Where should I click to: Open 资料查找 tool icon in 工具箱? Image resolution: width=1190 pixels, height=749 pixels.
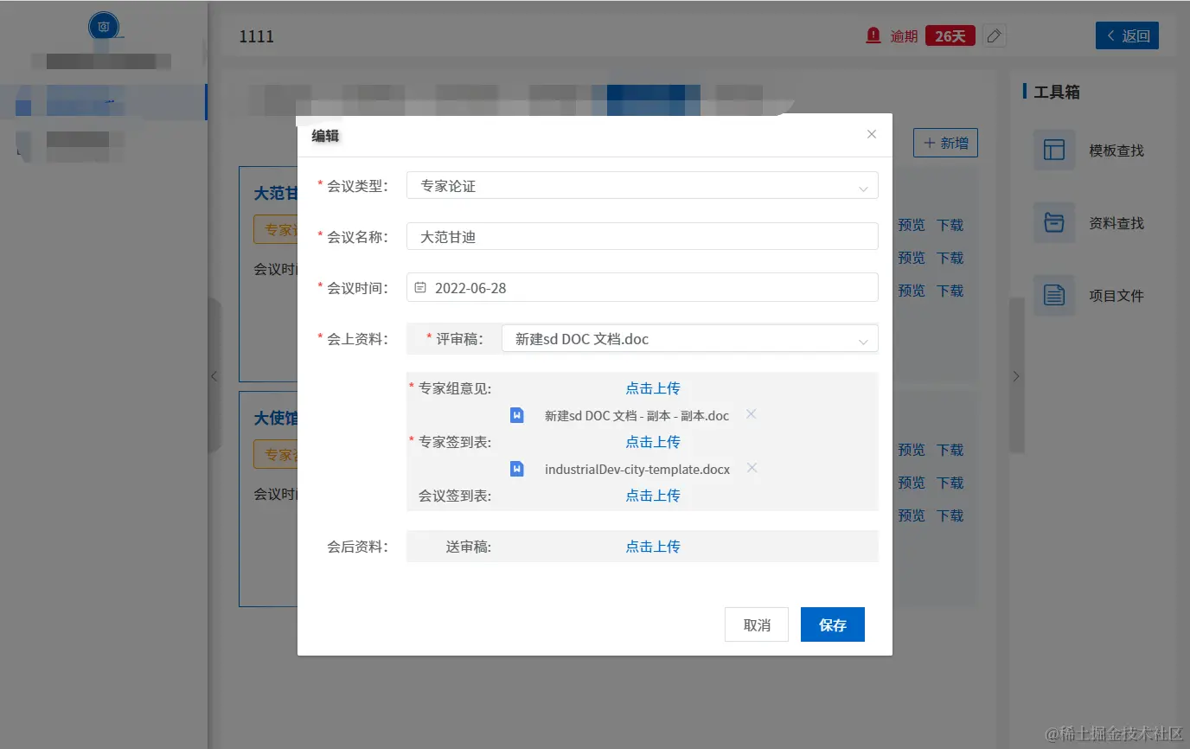coord(1054,222)
